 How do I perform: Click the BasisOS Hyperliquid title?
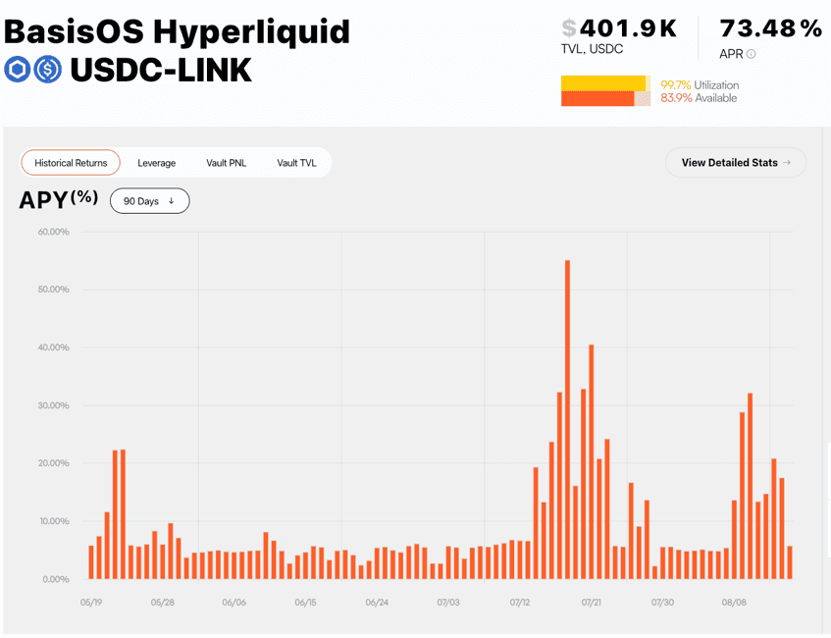177,31
